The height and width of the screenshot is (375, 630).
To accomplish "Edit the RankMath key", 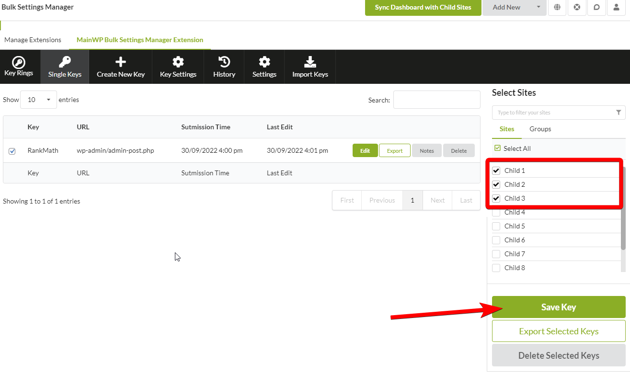I will [x=365, y=150].
